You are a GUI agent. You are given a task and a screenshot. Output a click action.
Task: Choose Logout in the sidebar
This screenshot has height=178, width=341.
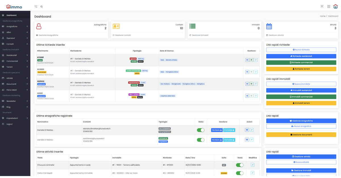(x=15, y=124)
